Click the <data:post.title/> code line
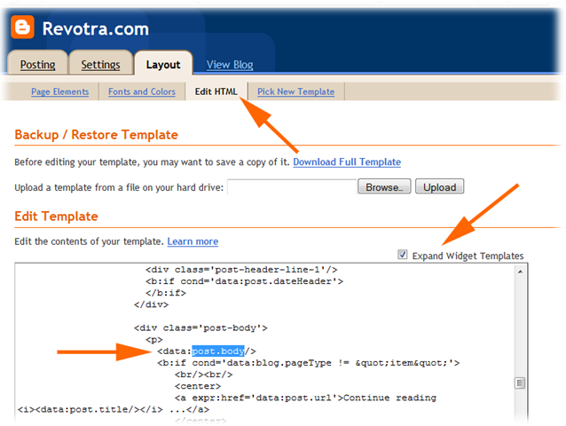This screenshot has width=566, height=426. tap(114, 409)
